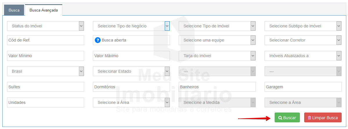
Task: Expand the Imóveis Atualizados a: dropdown
Action: click(303, 56)
